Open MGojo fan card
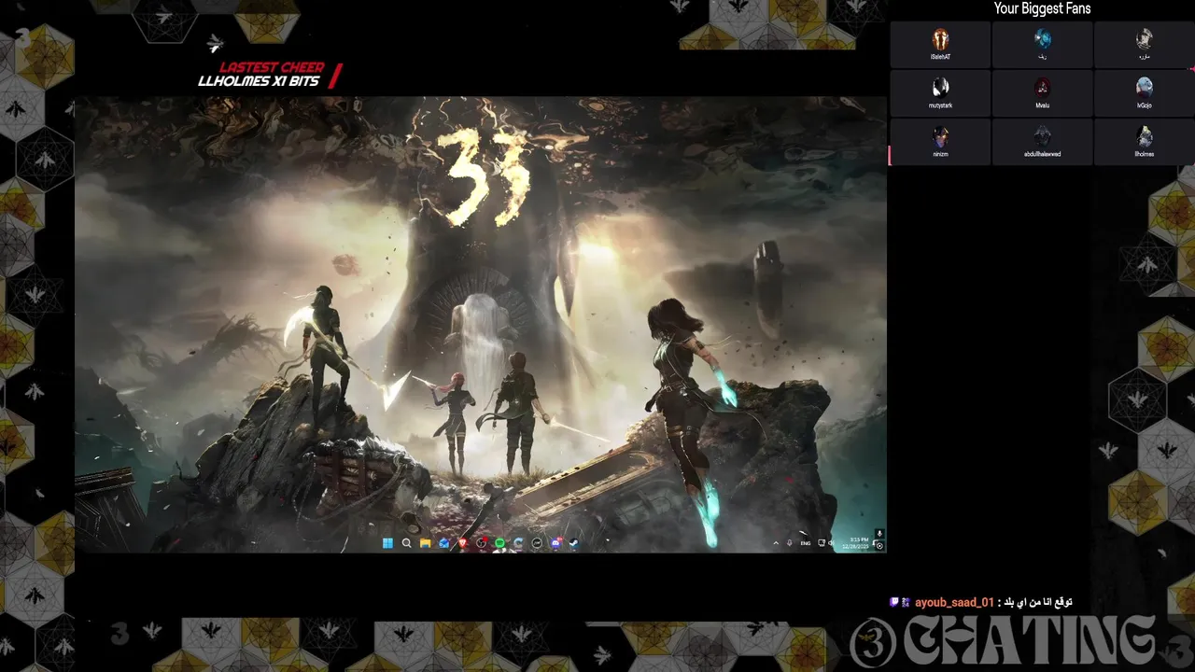 click(x=1144, y=92)
